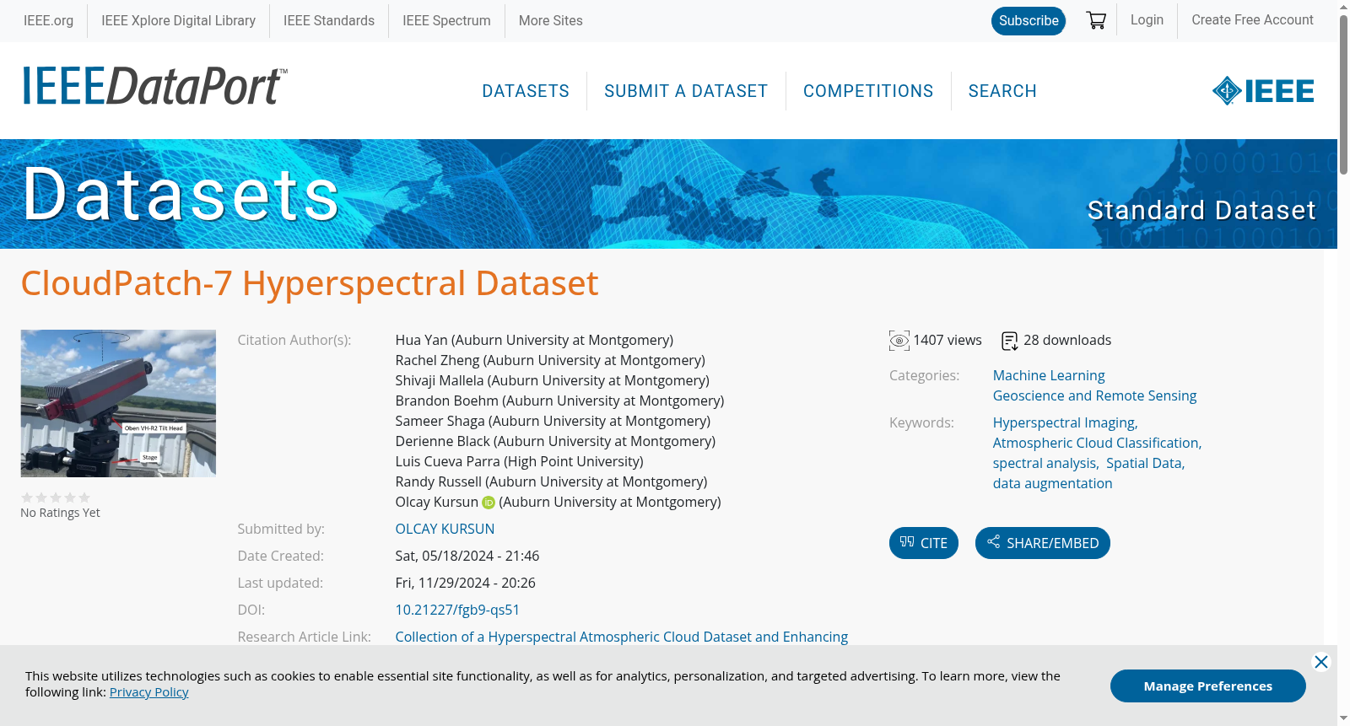
Task: Click the downloads document icon
Action: (1009, 341)
